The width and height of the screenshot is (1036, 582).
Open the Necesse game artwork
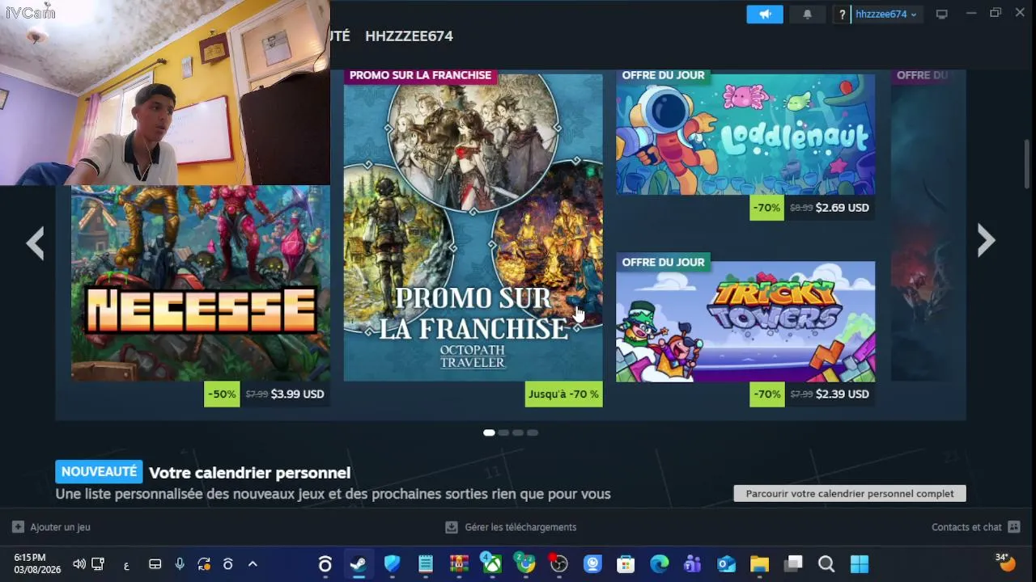[x=201, y=283]
